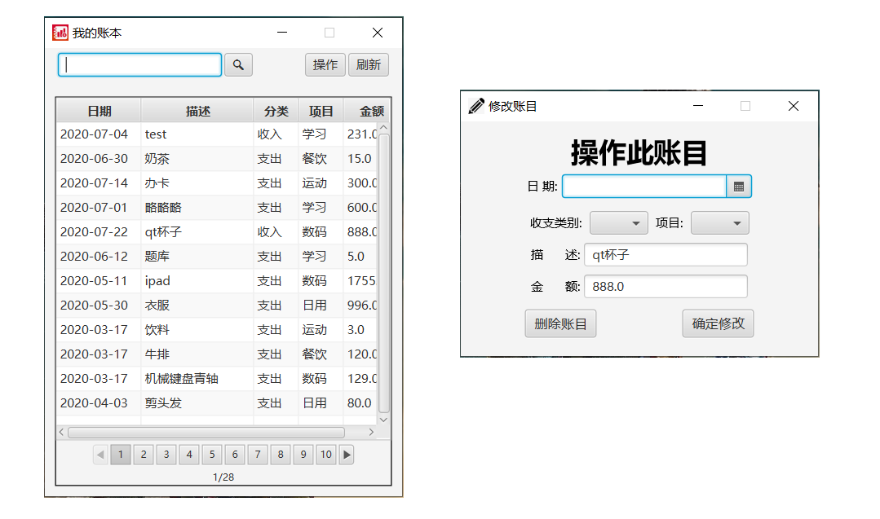Focus the search input field

(139, 65)
